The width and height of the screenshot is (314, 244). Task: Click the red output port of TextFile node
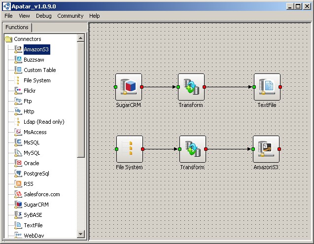[280, 87]
